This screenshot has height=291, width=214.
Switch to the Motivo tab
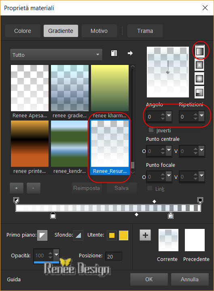tap(99, 31)
